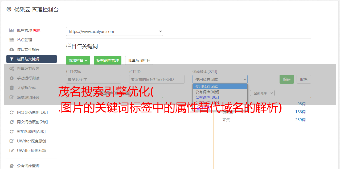
Task: Click the refresh icon for 同义词伪原创[1版]
Action: pyautogui.click(x=12, y=112)
